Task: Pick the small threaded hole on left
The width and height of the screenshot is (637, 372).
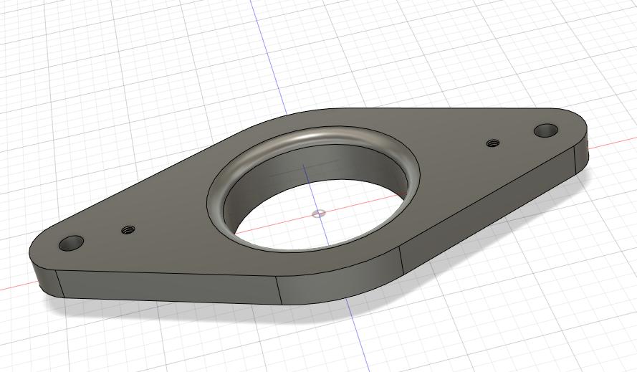Action: click(x=128, y=230)
